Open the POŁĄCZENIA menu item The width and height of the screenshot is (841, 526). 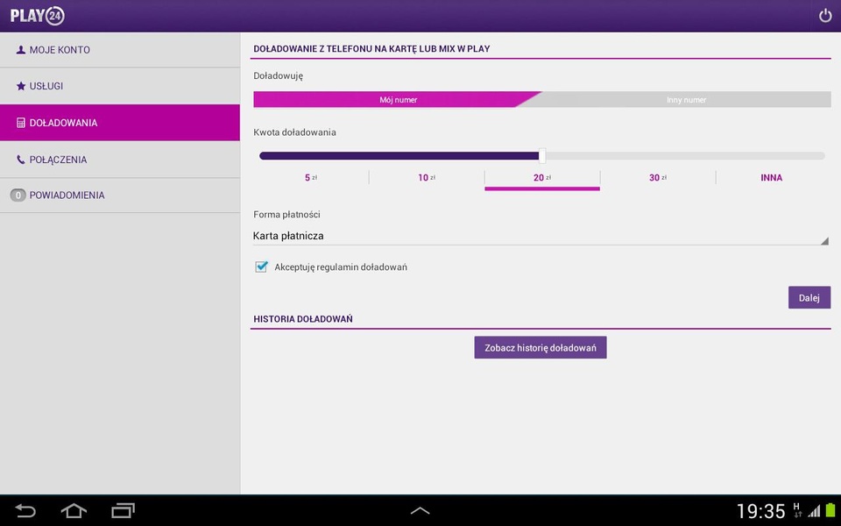[x=120, y=160]
